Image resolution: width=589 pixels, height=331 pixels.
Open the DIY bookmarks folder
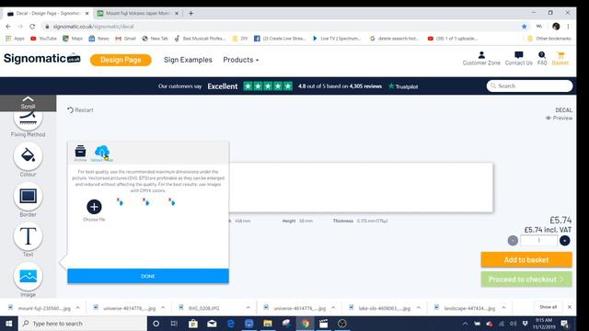pos(240,39)
